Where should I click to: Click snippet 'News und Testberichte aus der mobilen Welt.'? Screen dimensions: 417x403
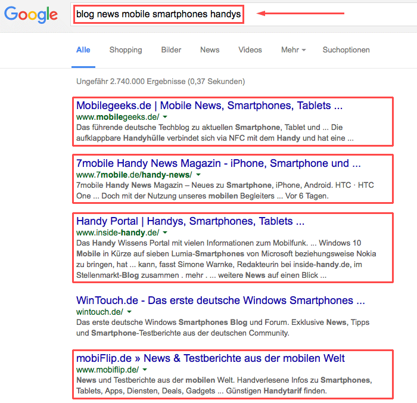[x=155, y=380]
